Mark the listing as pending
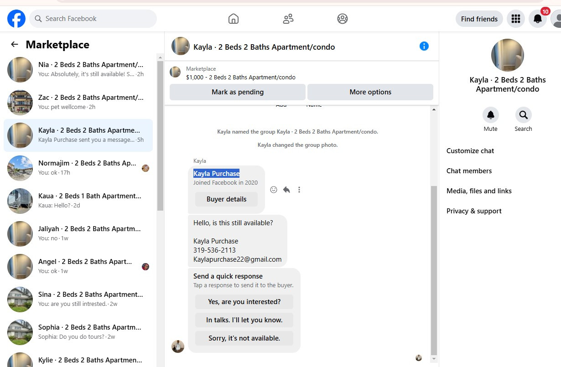 [x=238, y=92]
